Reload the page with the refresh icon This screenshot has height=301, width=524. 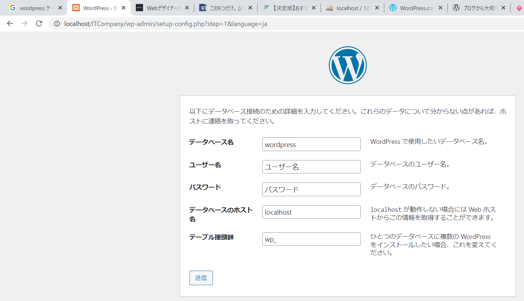(39, 24)
